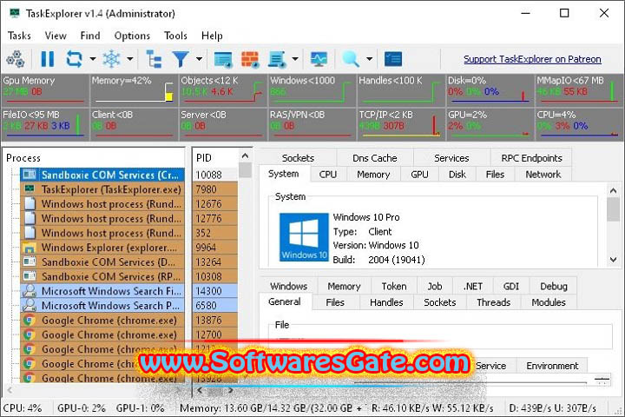Screen dimensions: 625x417
Task: Switch to the Services tab
Action: pyautogui.click(x=451, y=158)
